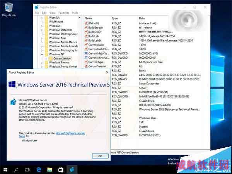This screenshot has height=174, width=232.
Task: Select the Windows Media Device tree item
Action: click(x=63, y=42)
